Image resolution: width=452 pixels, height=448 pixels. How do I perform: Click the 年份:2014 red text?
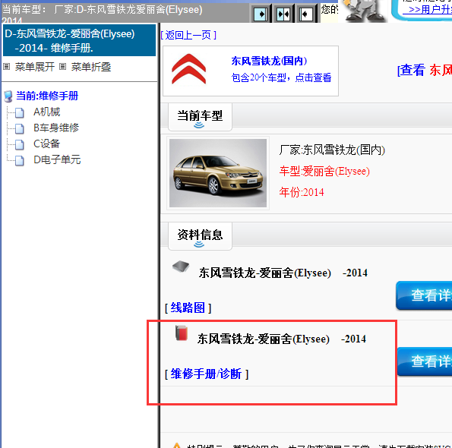click(302, 192)
